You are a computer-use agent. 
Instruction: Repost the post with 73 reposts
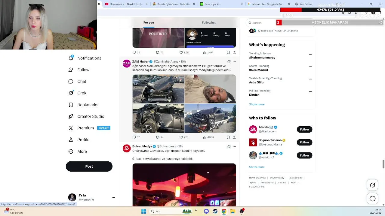coord(157,52)
